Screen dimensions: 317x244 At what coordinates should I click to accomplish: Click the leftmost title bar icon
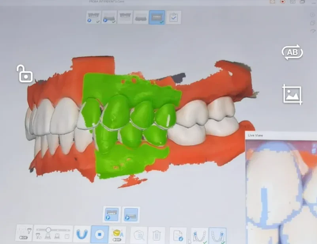pyautogui.click(x=272, y=2)
